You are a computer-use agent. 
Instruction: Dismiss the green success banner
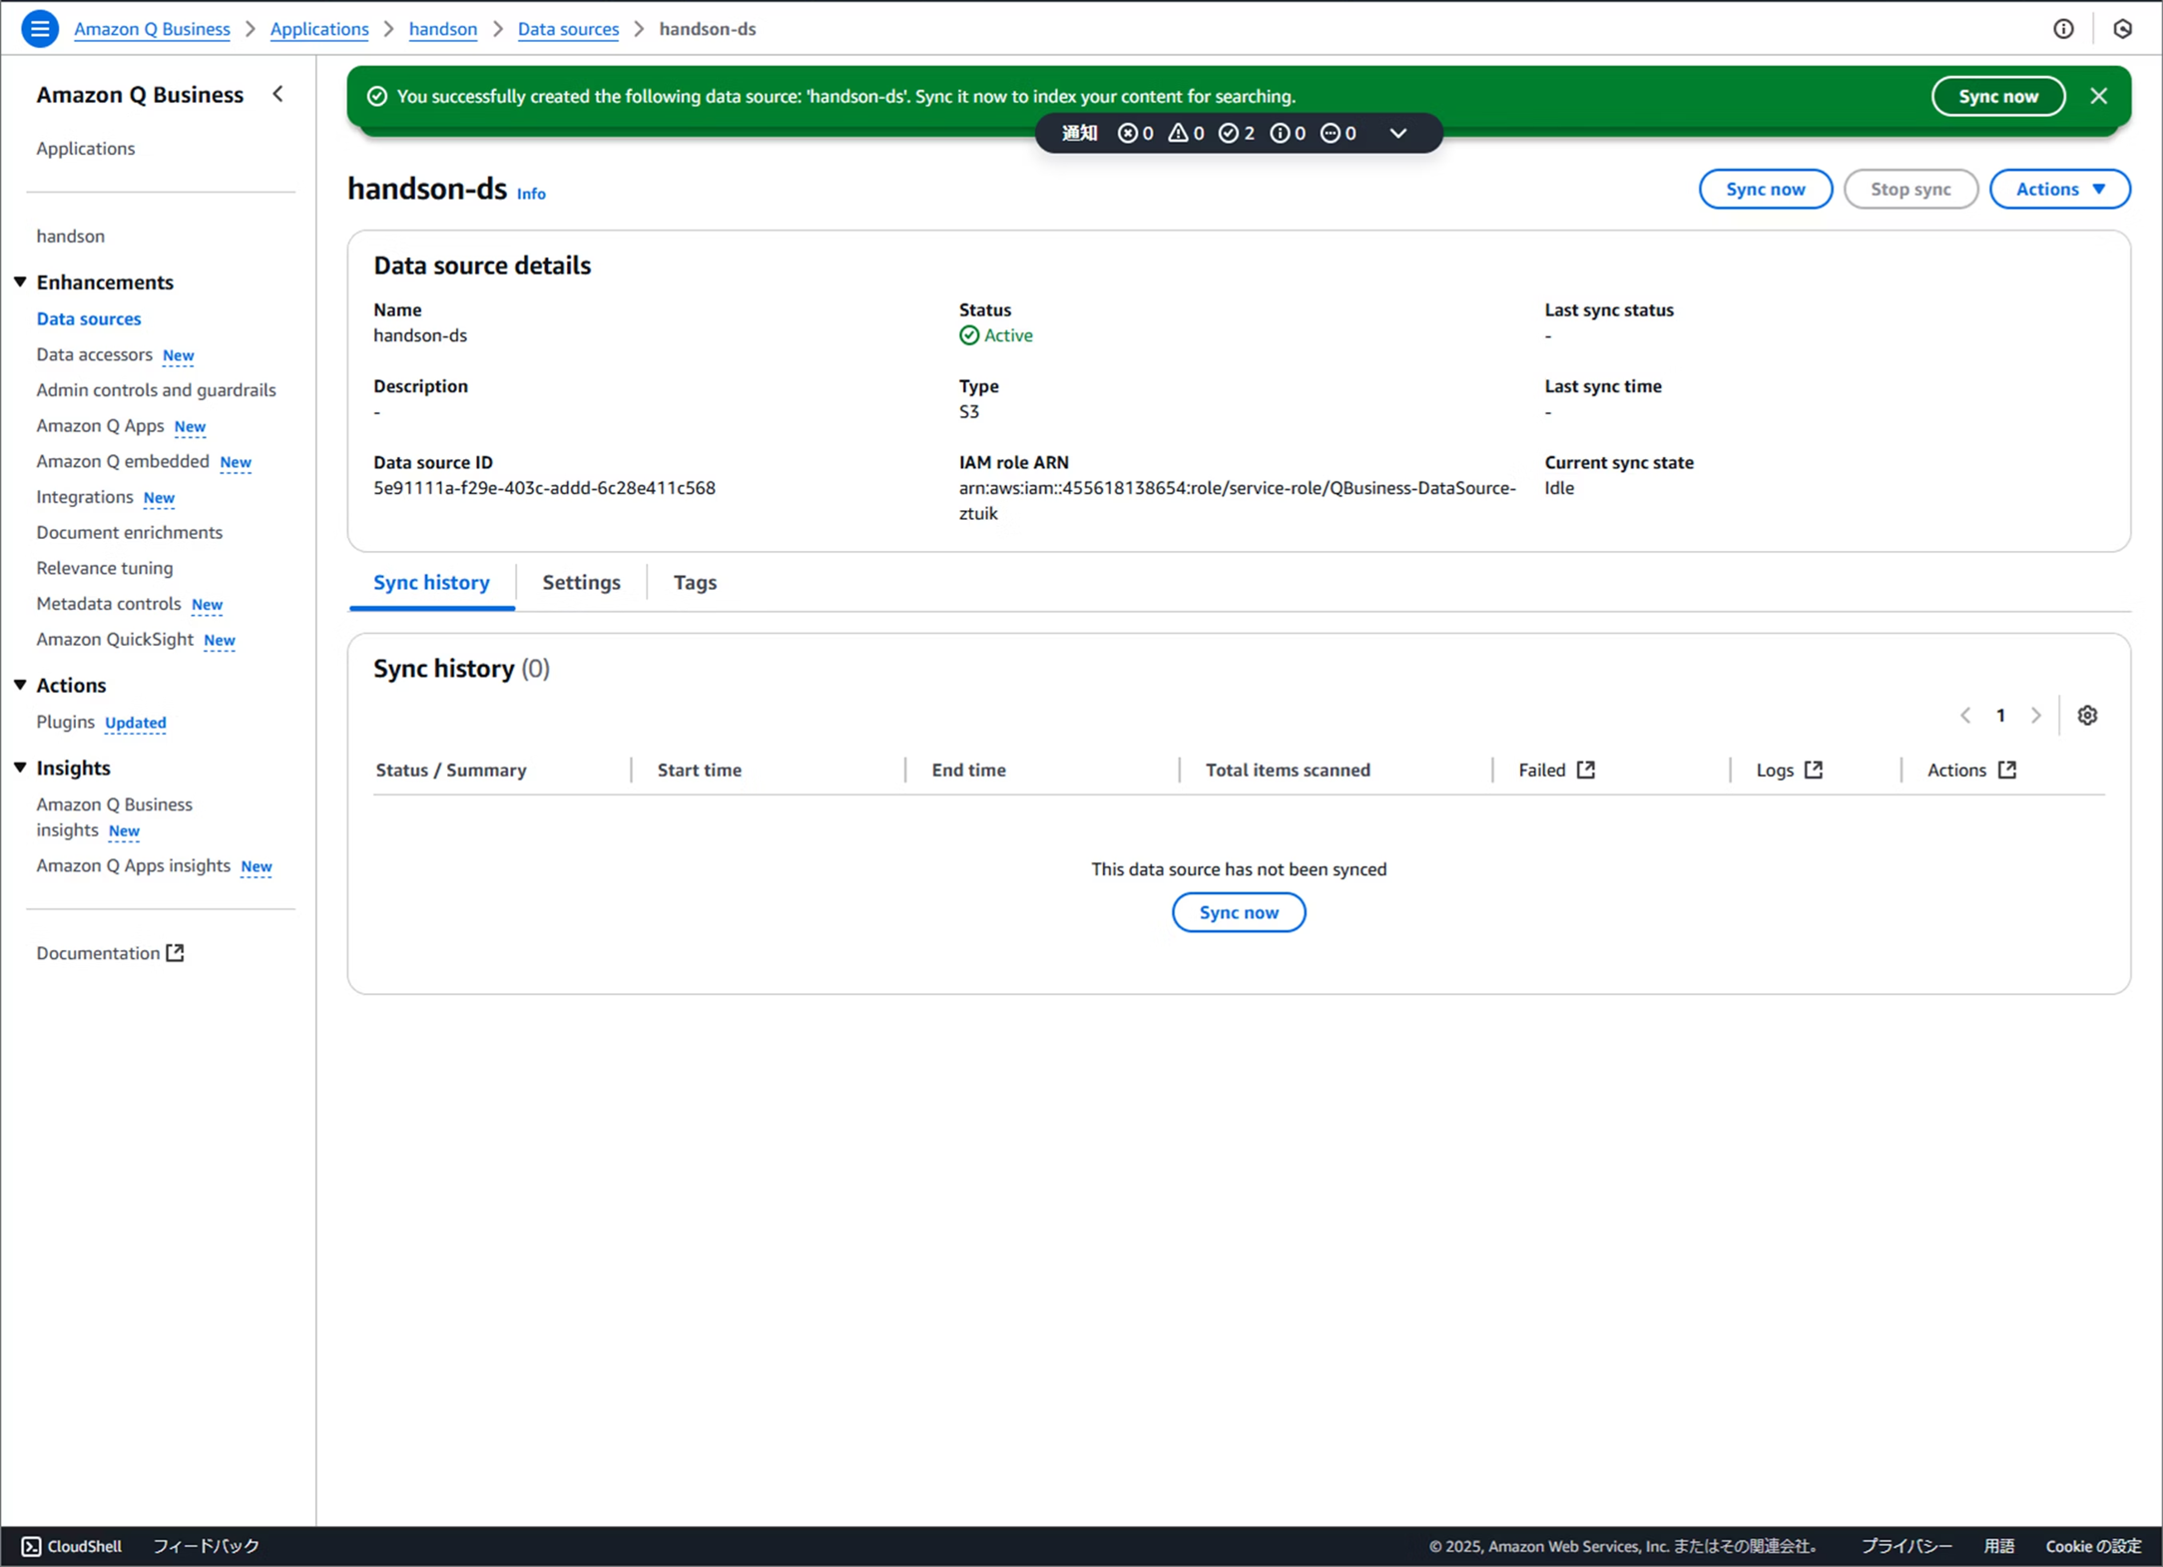(2098, 96)
